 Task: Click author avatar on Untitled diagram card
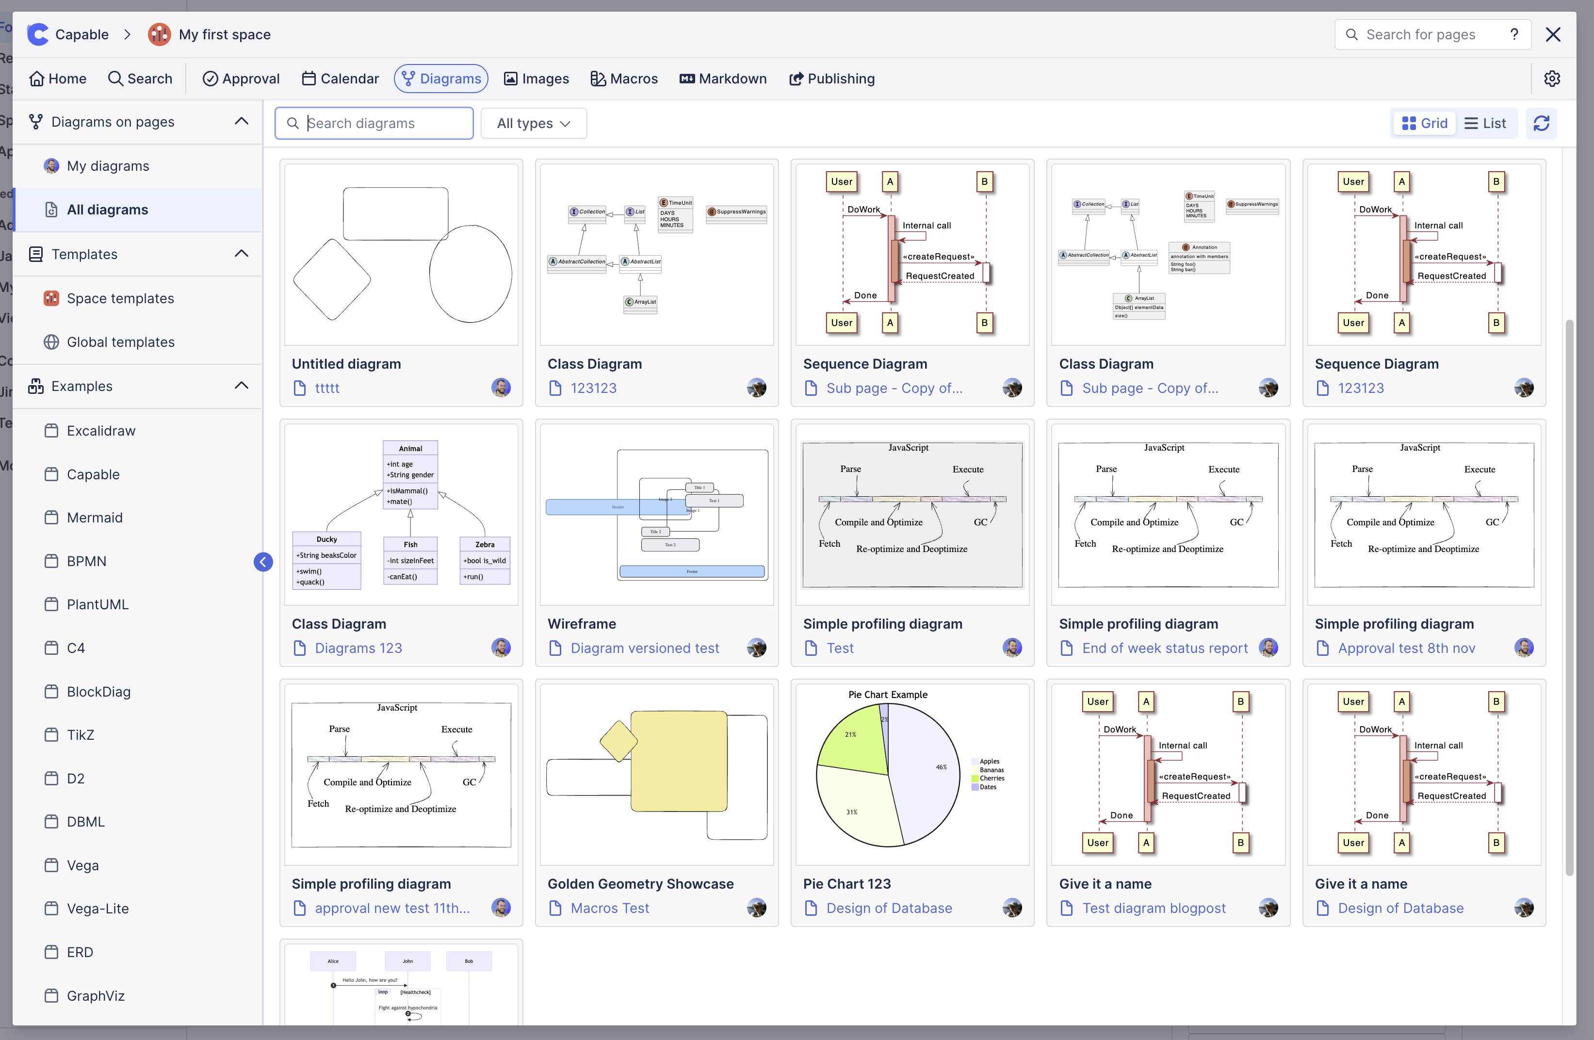(500, 388)
